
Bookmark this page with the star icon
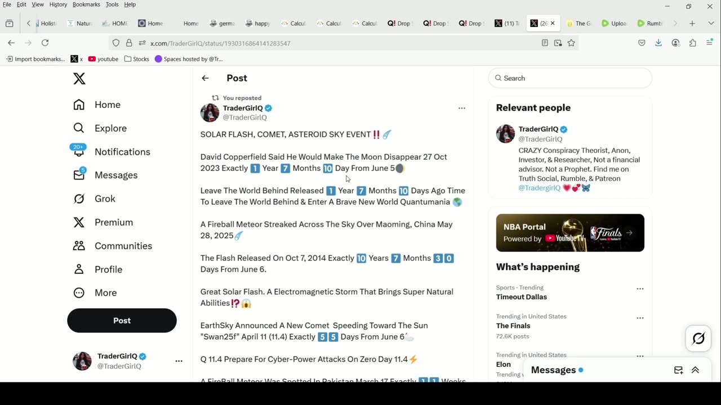pos(571,43)
